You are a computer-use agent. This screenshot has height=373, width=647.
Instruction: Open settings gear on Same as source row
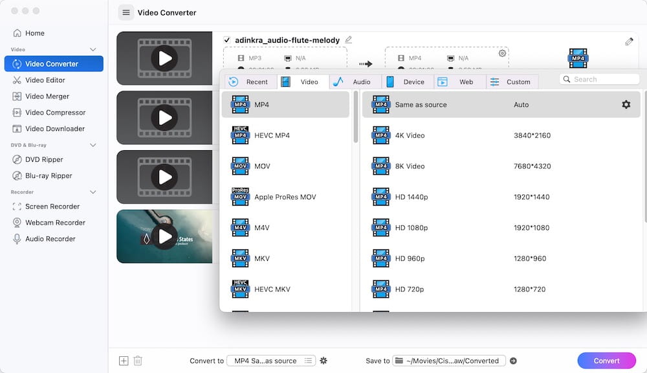click(x=626, y=104)
